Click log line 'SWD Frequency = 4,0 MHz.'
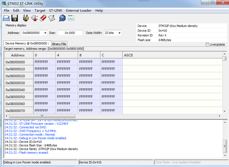Screen dimensions: 229x167 (30, 131)
